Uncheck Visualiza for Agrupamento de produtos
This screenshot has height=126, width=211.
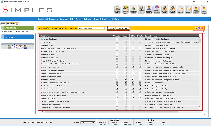pyautogui.click(x=117, y=48)
